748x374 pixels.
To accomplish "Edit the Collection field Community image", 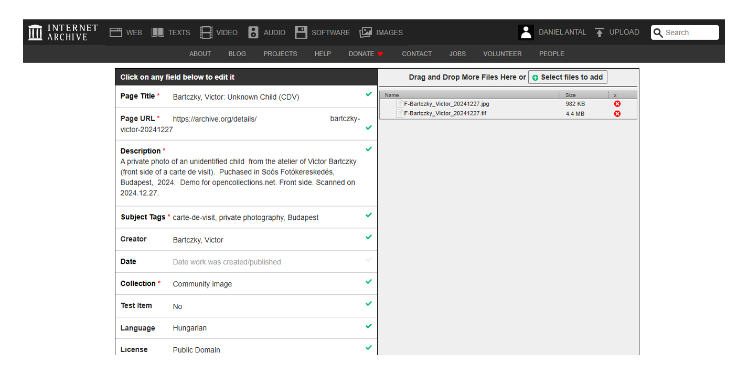I will click(x=202, y=284).
